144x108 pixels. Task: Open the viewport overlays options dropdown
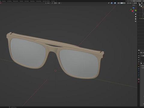tap(116, 3)
